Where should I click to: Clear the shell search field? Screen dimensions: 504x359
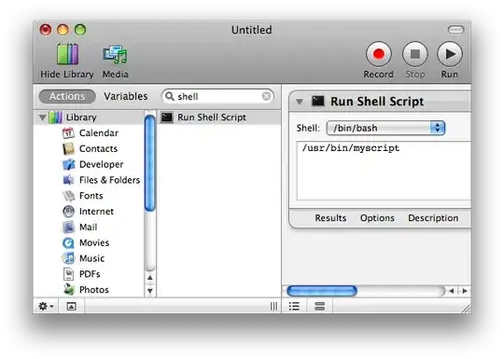tap(266, 96)
